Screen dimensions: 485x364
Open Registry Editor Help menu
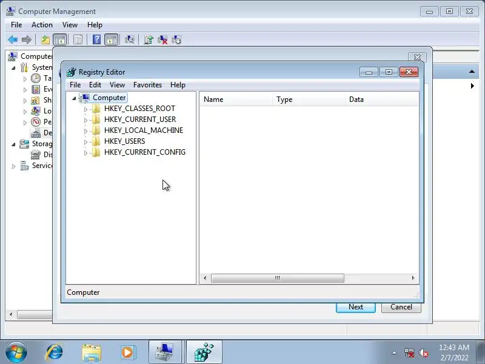(178, 85)
